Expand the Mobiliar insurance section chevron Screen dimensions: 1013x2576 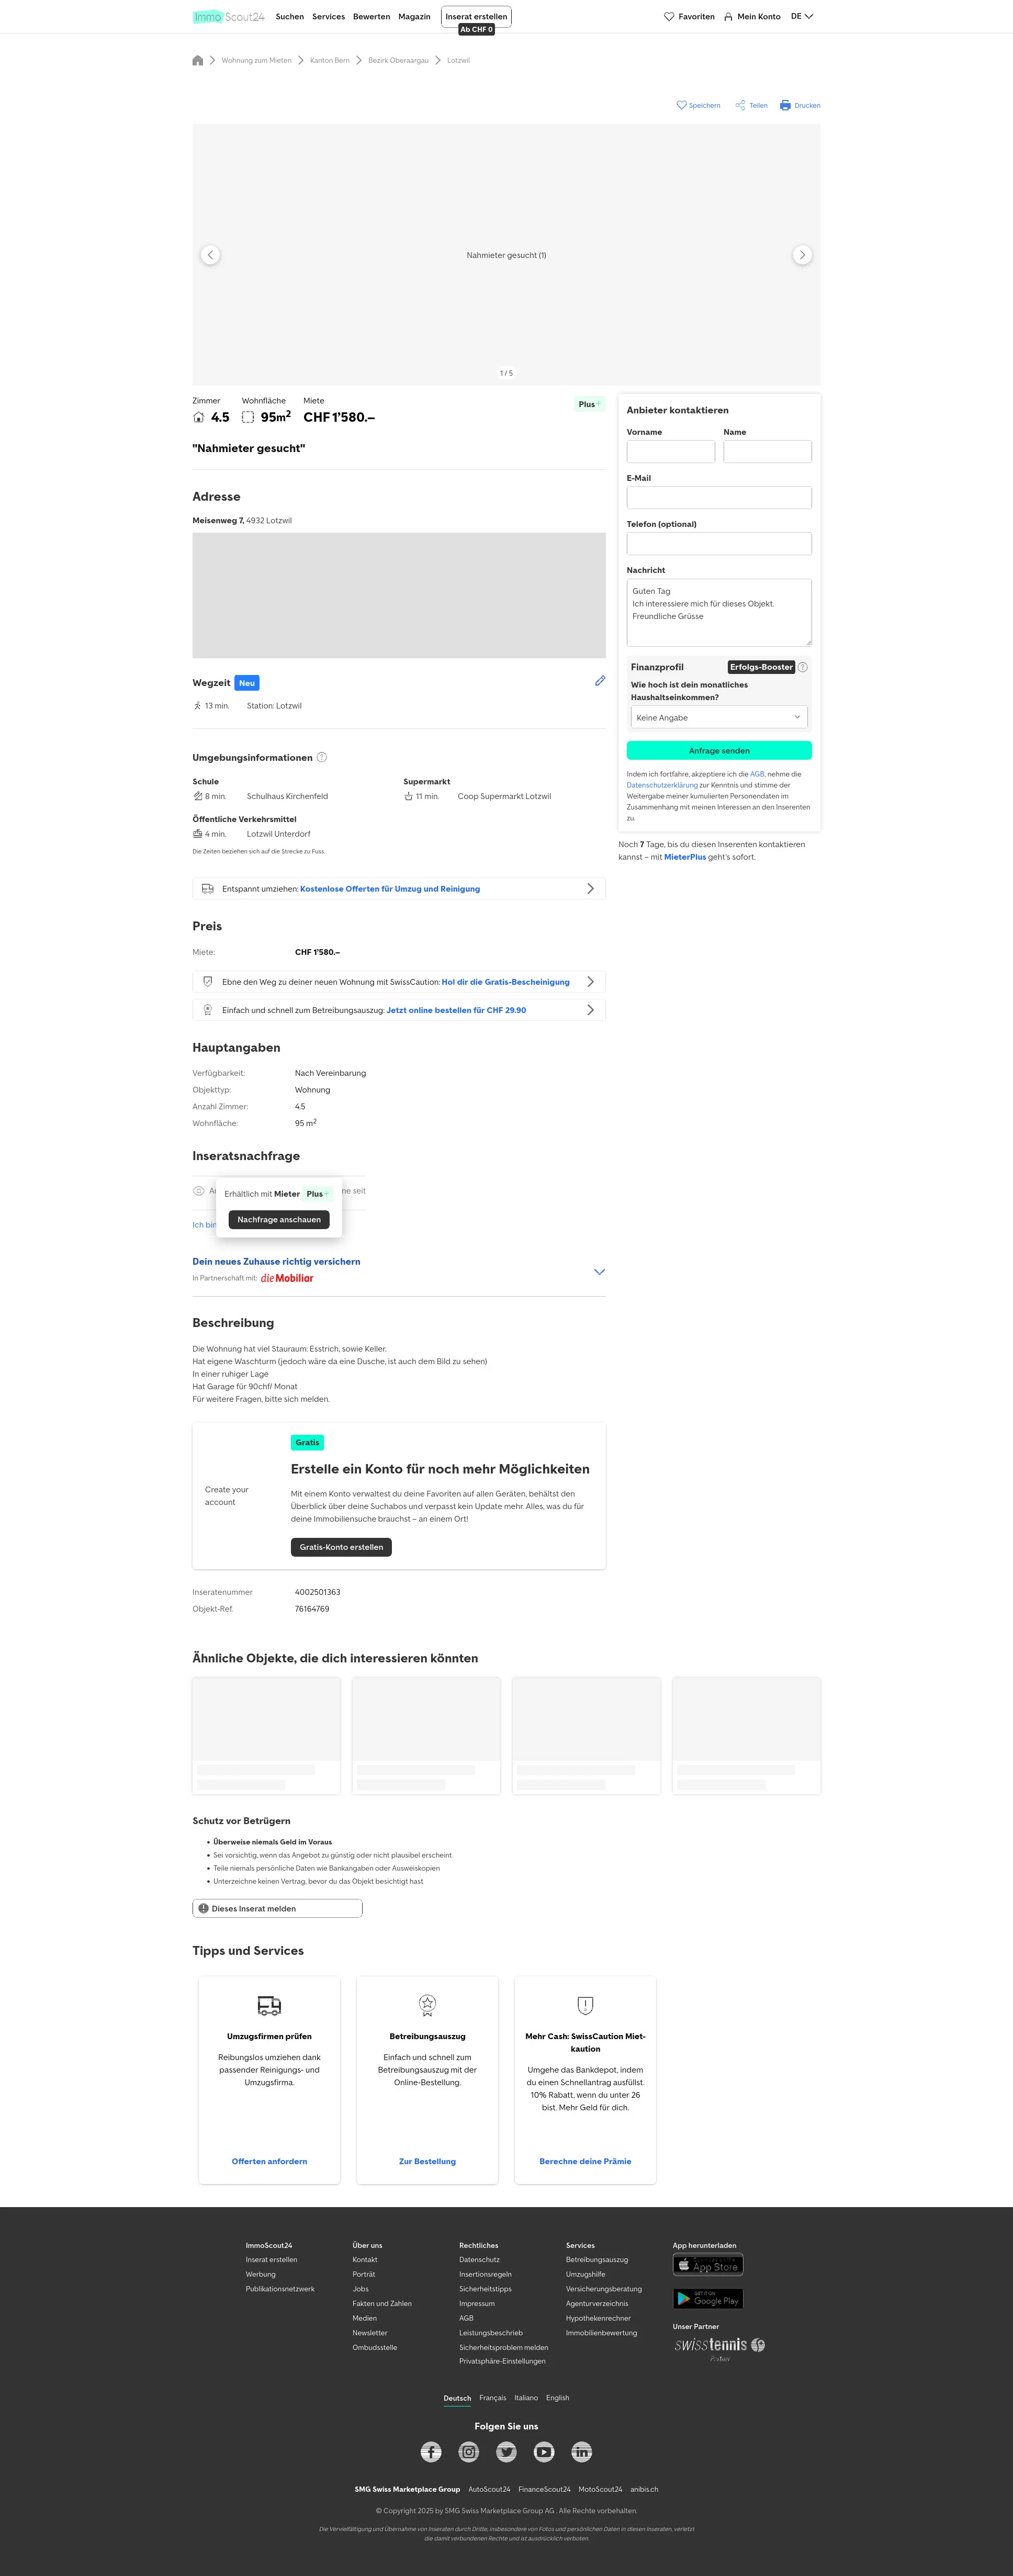click(x=599, y=1272)
